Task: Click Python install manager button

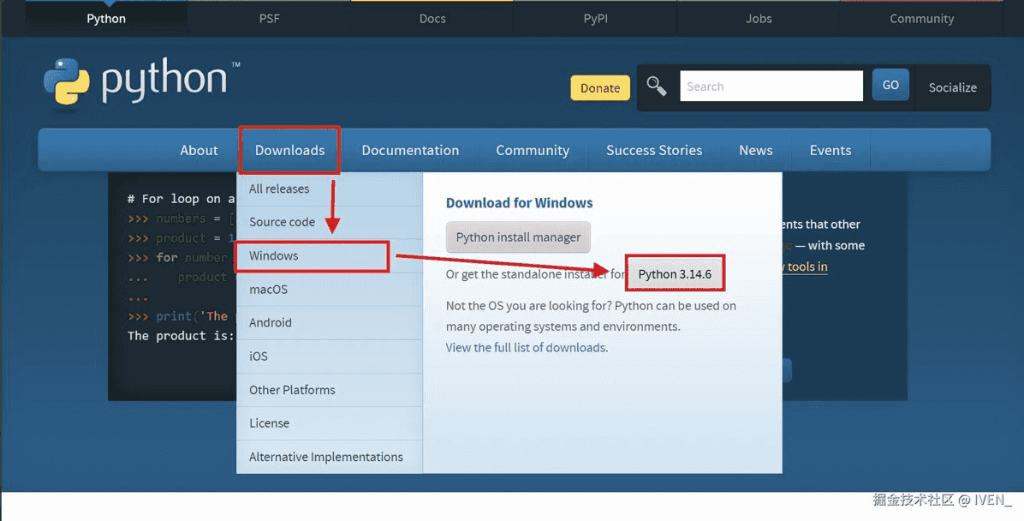Action: [x=518, y=237]
